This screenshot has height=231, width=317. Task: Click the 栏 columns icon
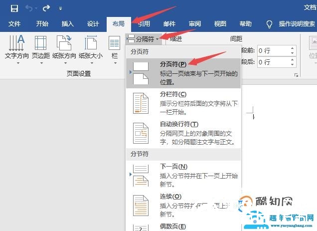(115, 43)
